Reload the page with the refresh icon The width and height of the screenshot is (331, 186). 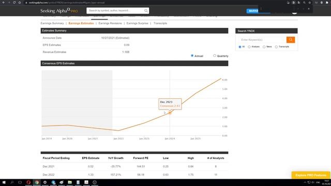click(14, 3)
